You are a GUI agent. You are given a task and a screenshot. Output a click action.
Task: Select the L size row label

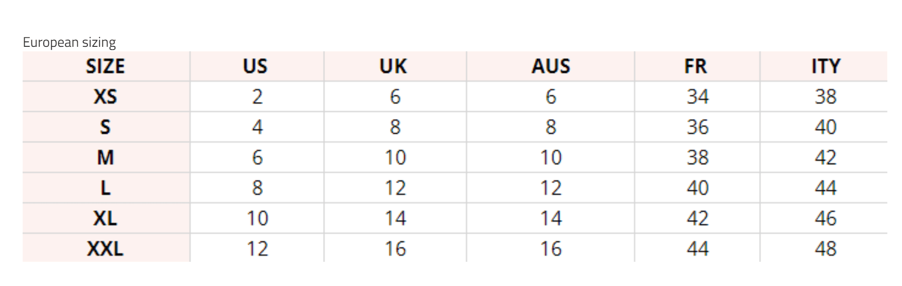[x=106, y=188]
